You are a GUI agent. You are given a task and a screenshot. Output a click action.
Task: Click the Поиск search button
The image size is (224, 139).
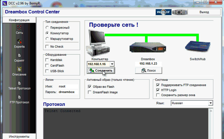coord(148,70)
